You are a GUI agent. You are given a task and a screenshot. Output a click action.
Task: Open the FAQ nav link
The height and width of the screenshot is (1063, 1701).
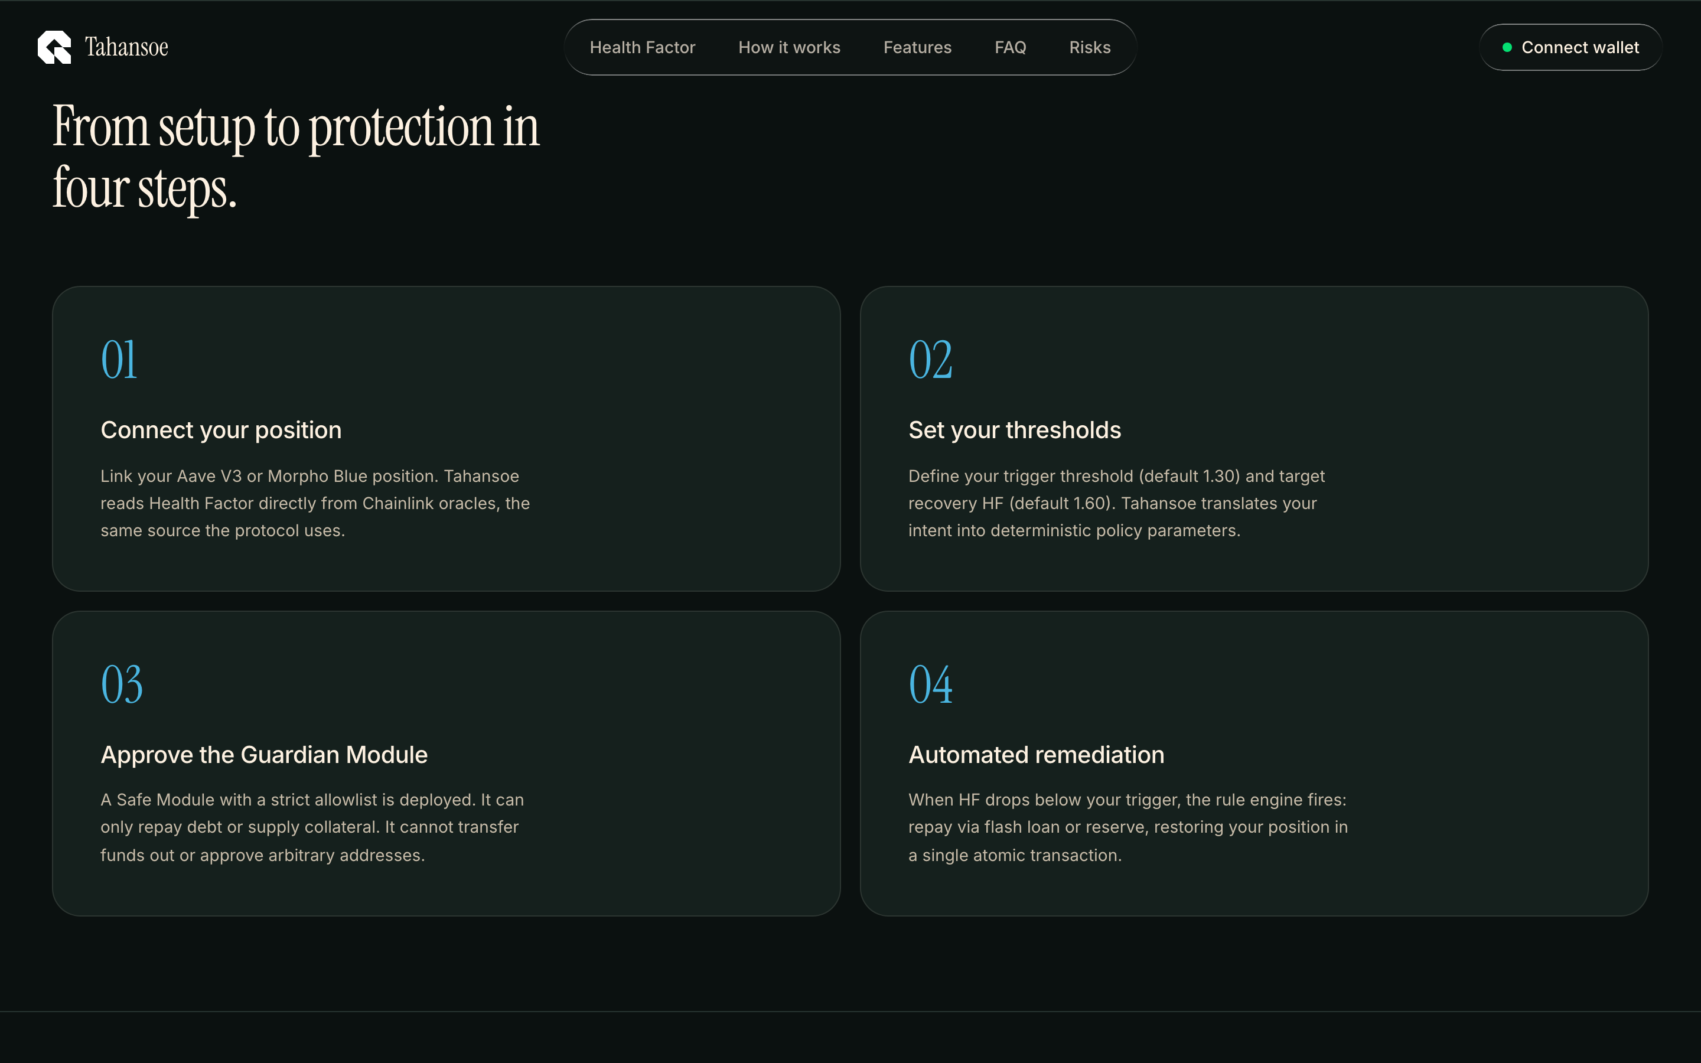1010,47
